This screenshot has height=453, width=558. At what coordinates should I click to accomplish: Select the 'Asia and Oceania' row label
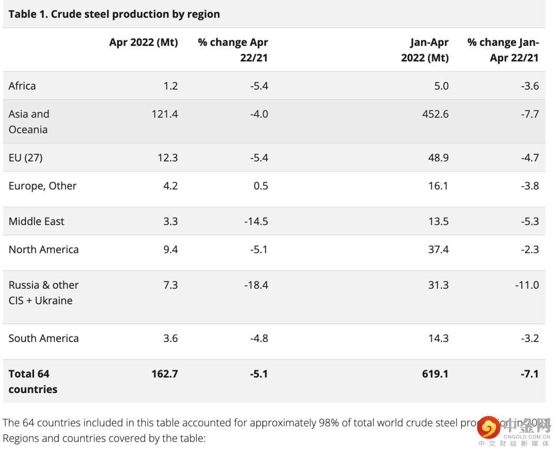click(29, 121)
